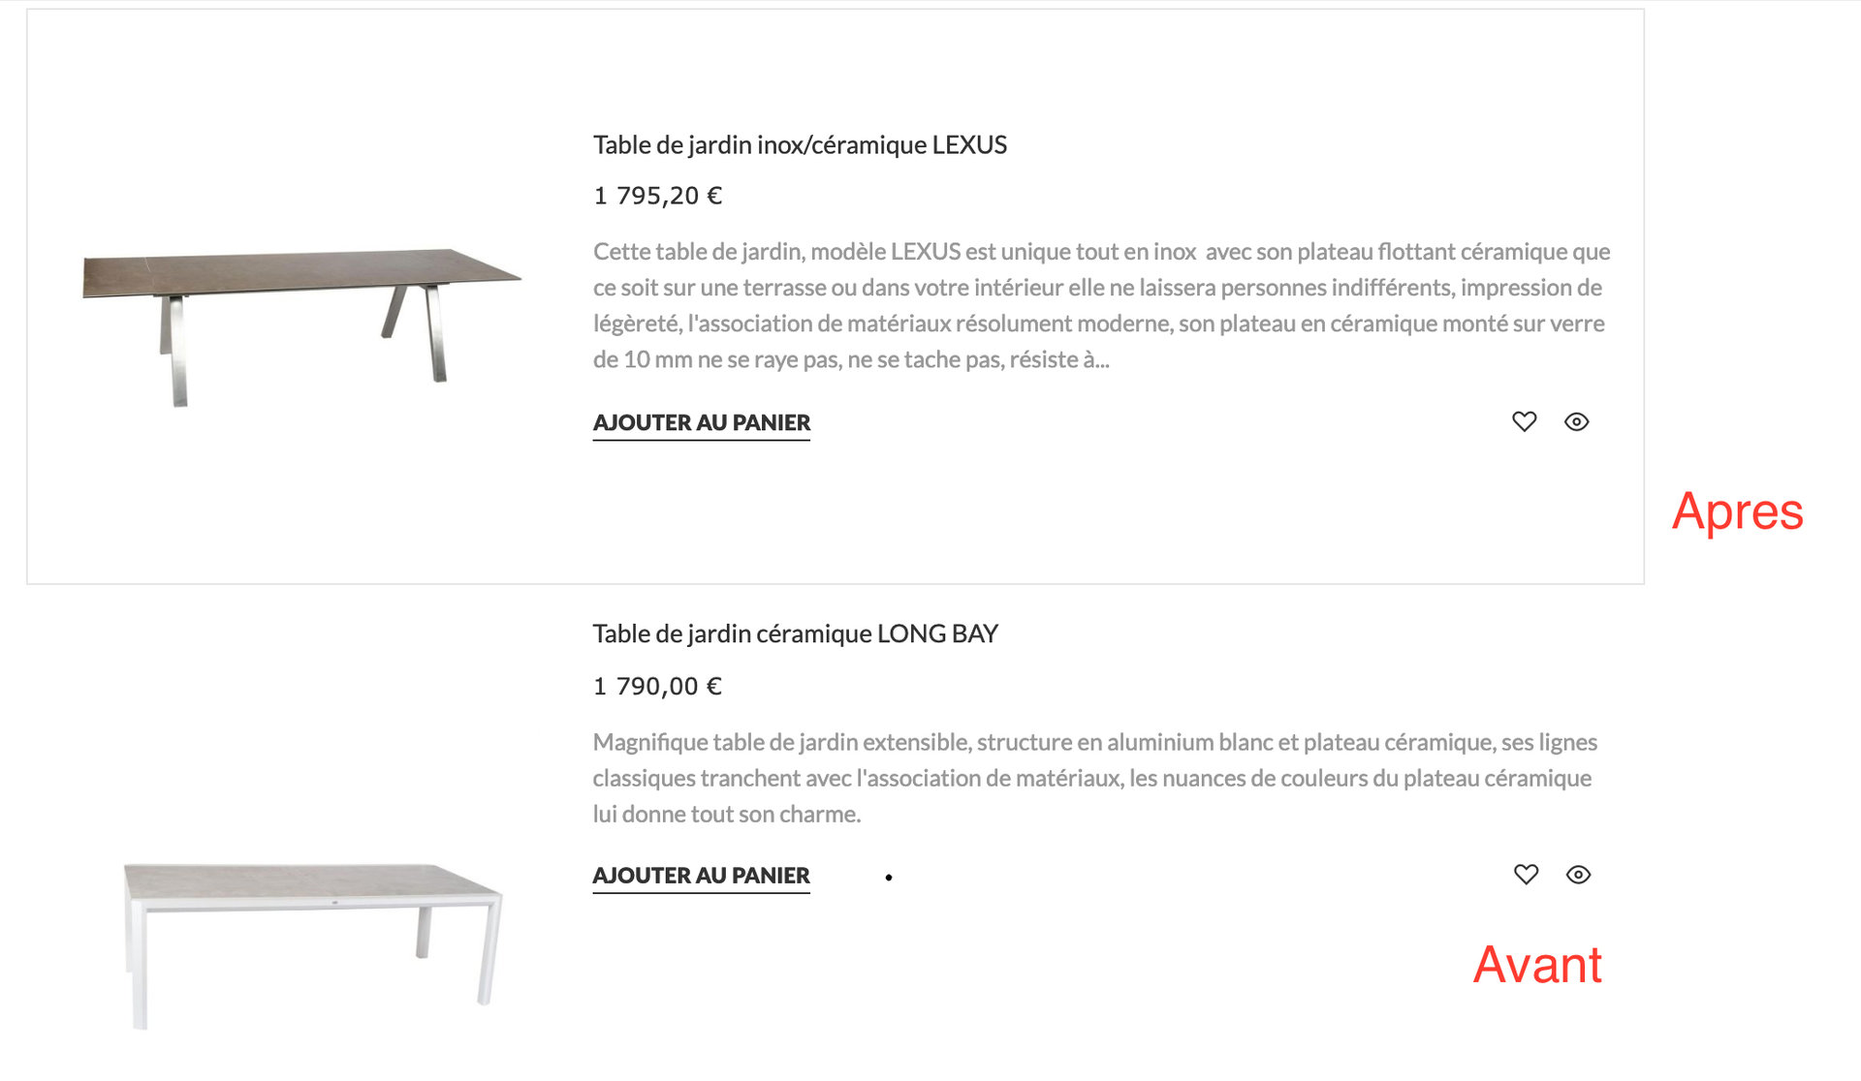
Task: Click the LEXUS table description paragraph
Action: click(x=1100, y=305)
